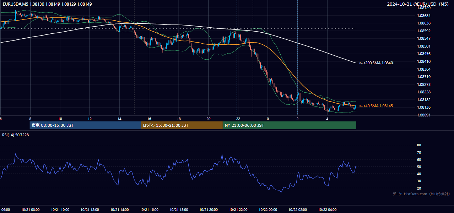Click RSI scale value 80
This screenshot has width=454, height=213.
(x=419, y=145)
